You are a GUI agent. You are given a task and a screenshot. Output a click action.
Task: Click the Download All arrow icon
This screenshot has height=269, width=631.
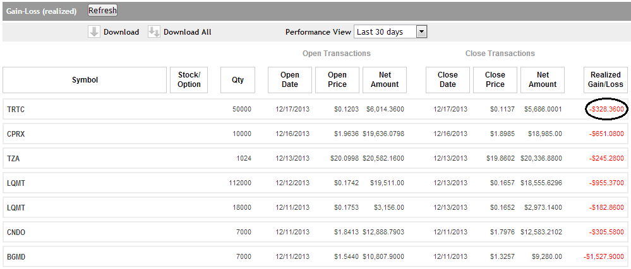[x=154, y=32]
